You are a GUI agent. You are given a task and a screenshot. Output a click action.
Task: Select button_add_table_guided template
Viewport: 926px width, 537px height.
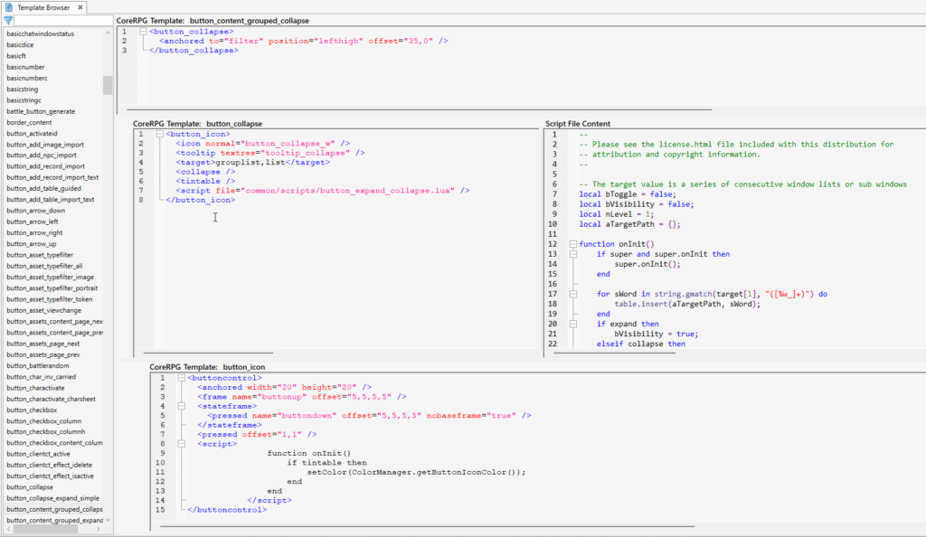coord(43,188)
